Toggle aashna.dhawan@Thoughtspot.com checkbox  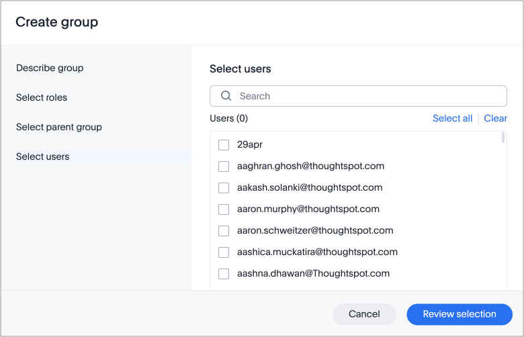pos(224,274)
